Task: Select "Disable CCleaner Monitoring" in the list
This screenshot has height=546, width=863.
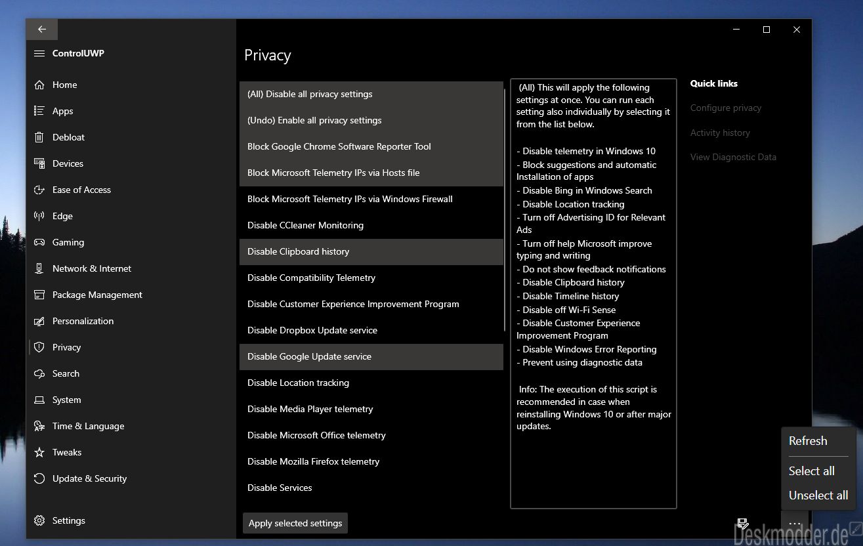Action: 371,225
